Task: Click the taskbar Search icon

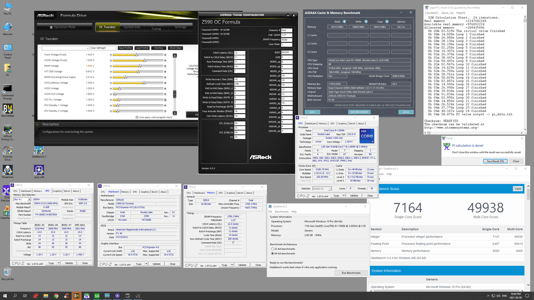Action: (15, 295)
